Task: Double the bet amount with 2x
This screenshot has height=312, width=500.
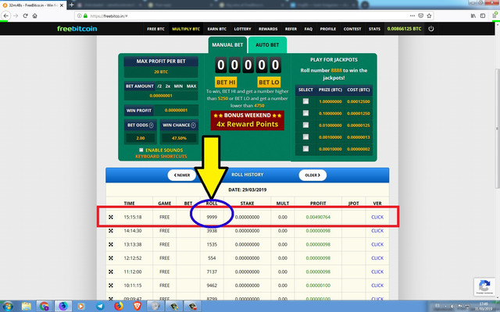Action: tap(168, 86)
